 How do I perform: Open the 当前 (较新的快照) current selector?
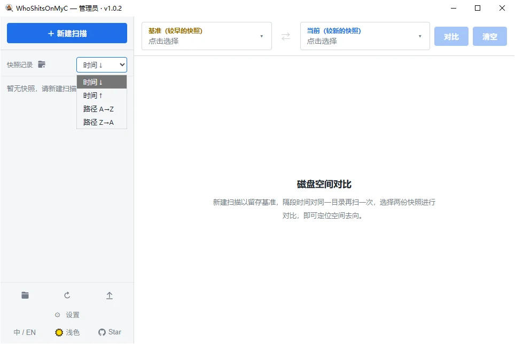(x=365, y=36)
